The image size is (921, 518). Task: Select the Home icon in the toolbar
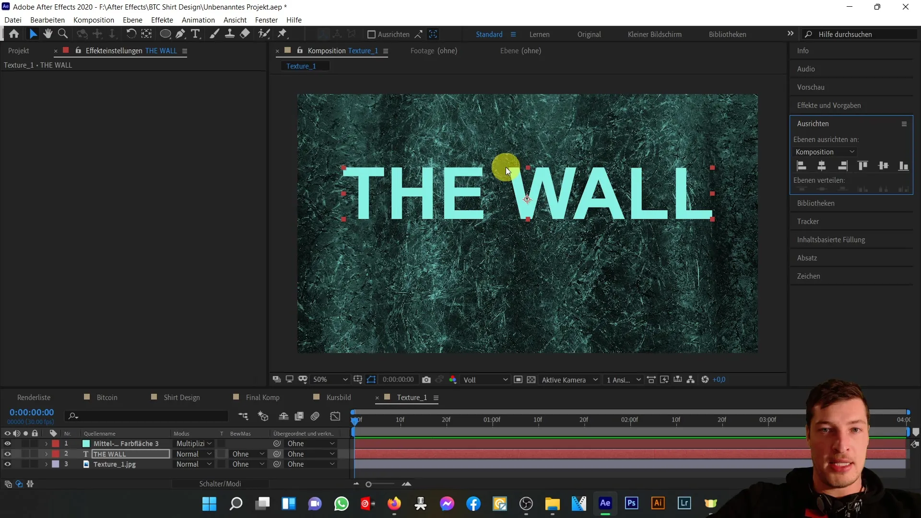[14, 34]
